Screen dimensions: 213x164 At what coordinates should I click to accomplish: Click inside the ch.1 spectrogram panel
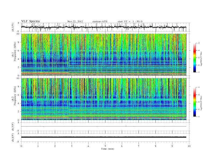(x=104, y=55)
